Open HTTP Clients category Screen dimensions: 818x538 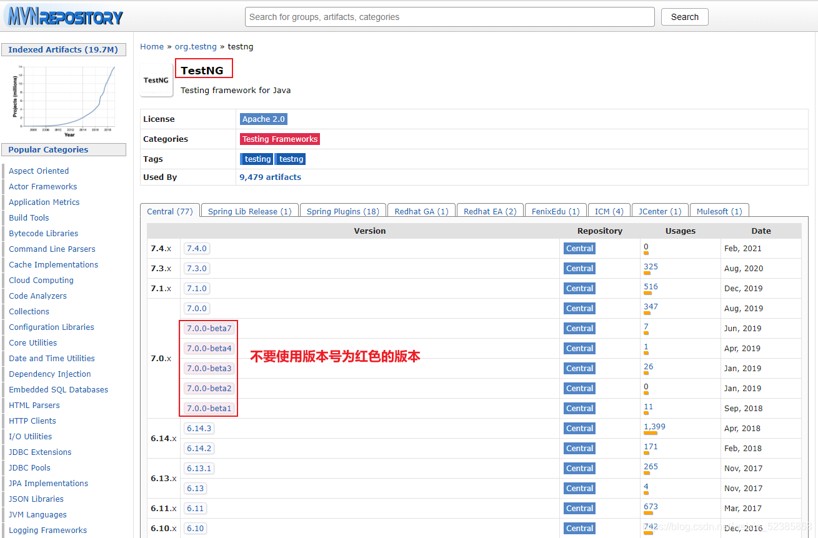coord(32,421)
